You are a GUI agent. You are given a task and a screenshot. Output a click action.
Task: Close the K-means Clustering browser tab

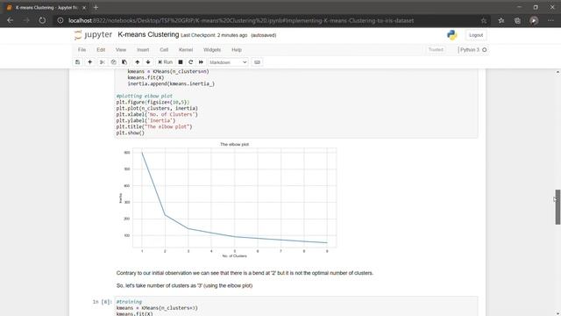(84, 8)
